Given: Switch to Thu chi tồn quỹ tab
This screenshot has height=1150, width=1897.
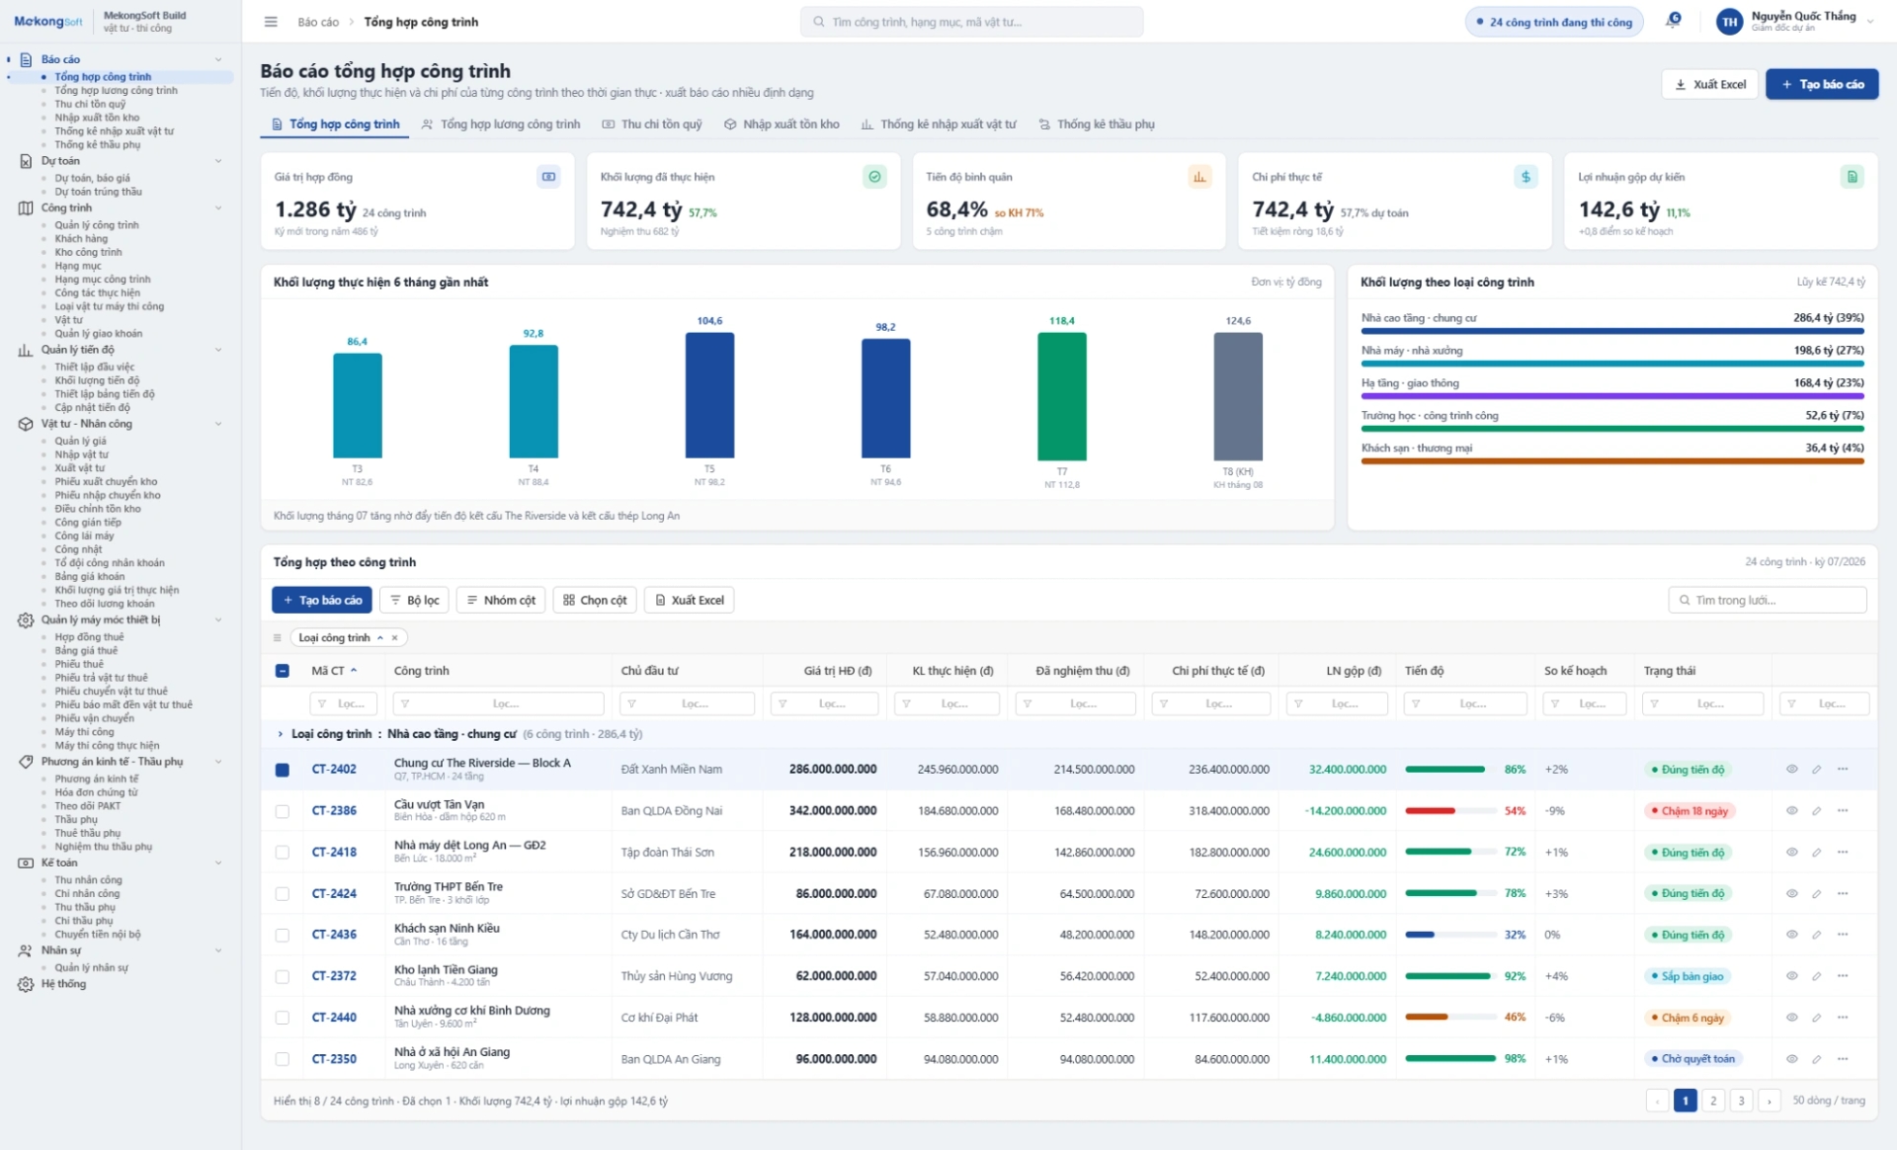Looking at the screenshot, I should pyautogui.click(x=652, y=124).
